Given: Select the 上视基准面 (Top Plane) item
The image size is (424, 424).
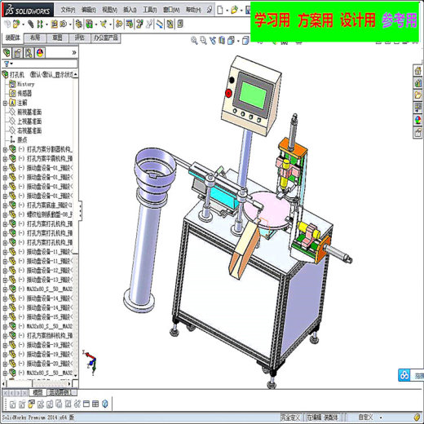Looking at the screenshot, I should point(29,121).
